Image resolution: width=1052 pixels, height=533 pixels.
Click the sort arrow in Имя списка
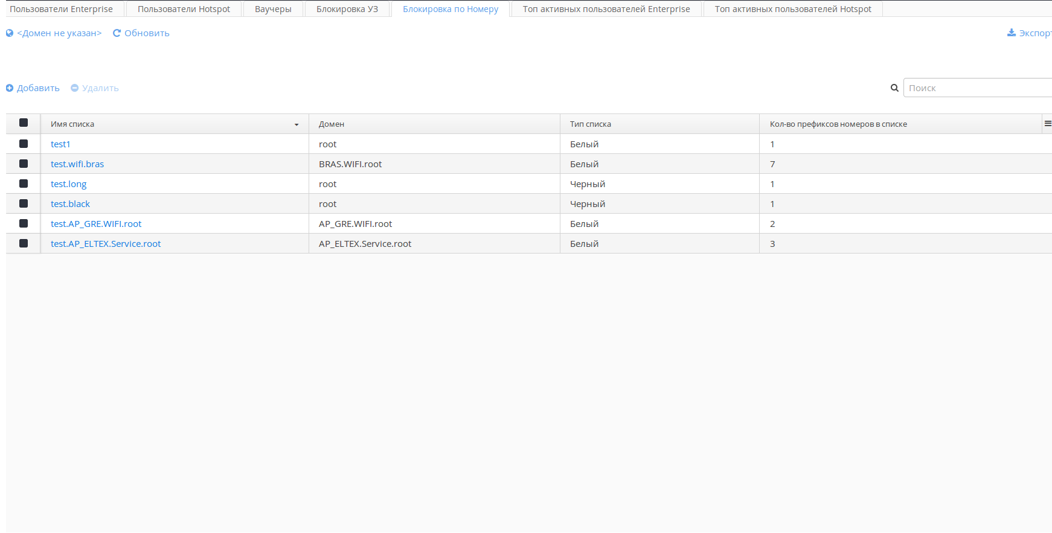click(297, 124)
